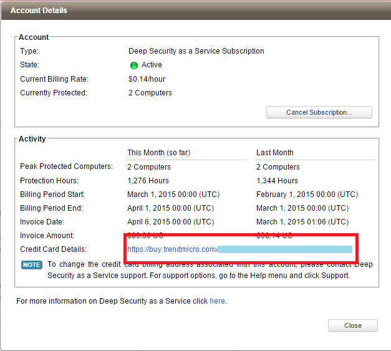Click 'April 1, 2015 00:00 (UTC)' billing end
The width and height of the screenshot is (391, 351).
click(171, 208)
